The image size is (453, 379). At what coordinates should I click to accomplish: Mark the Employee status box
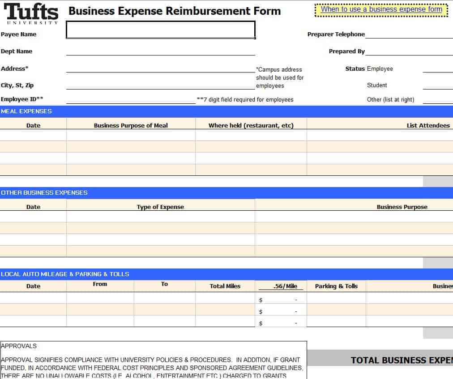tap(437, 68)
